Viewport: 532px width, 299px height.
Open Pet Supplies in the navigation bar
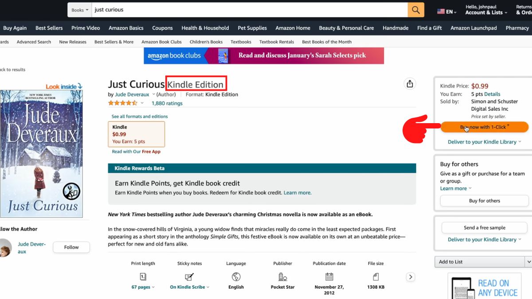click(252, 28)
